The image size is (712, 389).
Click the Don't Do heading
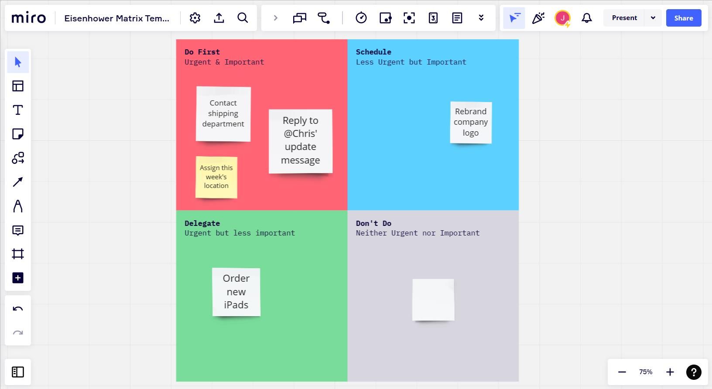[x=373, y=223]
